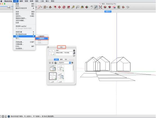Click the info circle icon in status bar
This screenshot has height=118, width=156.
3,116
